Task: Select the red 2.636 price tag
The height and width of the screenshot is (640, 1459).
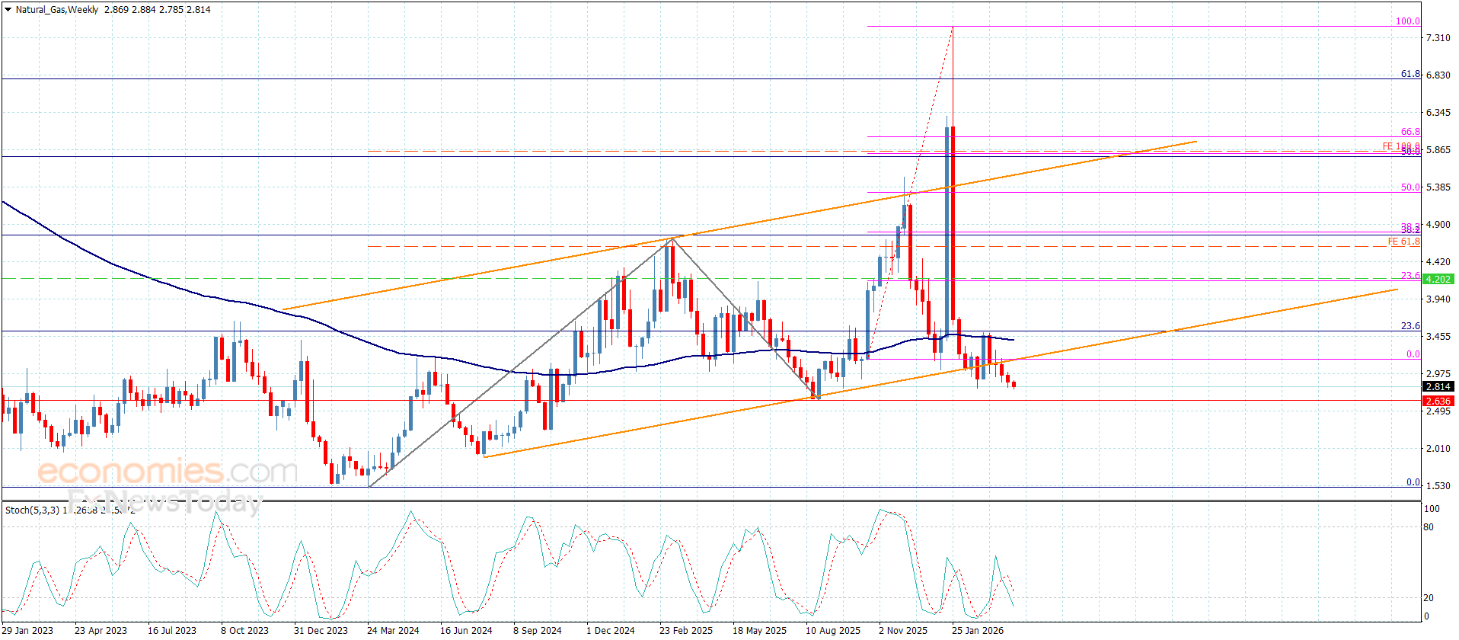Action: [1438, 402]
